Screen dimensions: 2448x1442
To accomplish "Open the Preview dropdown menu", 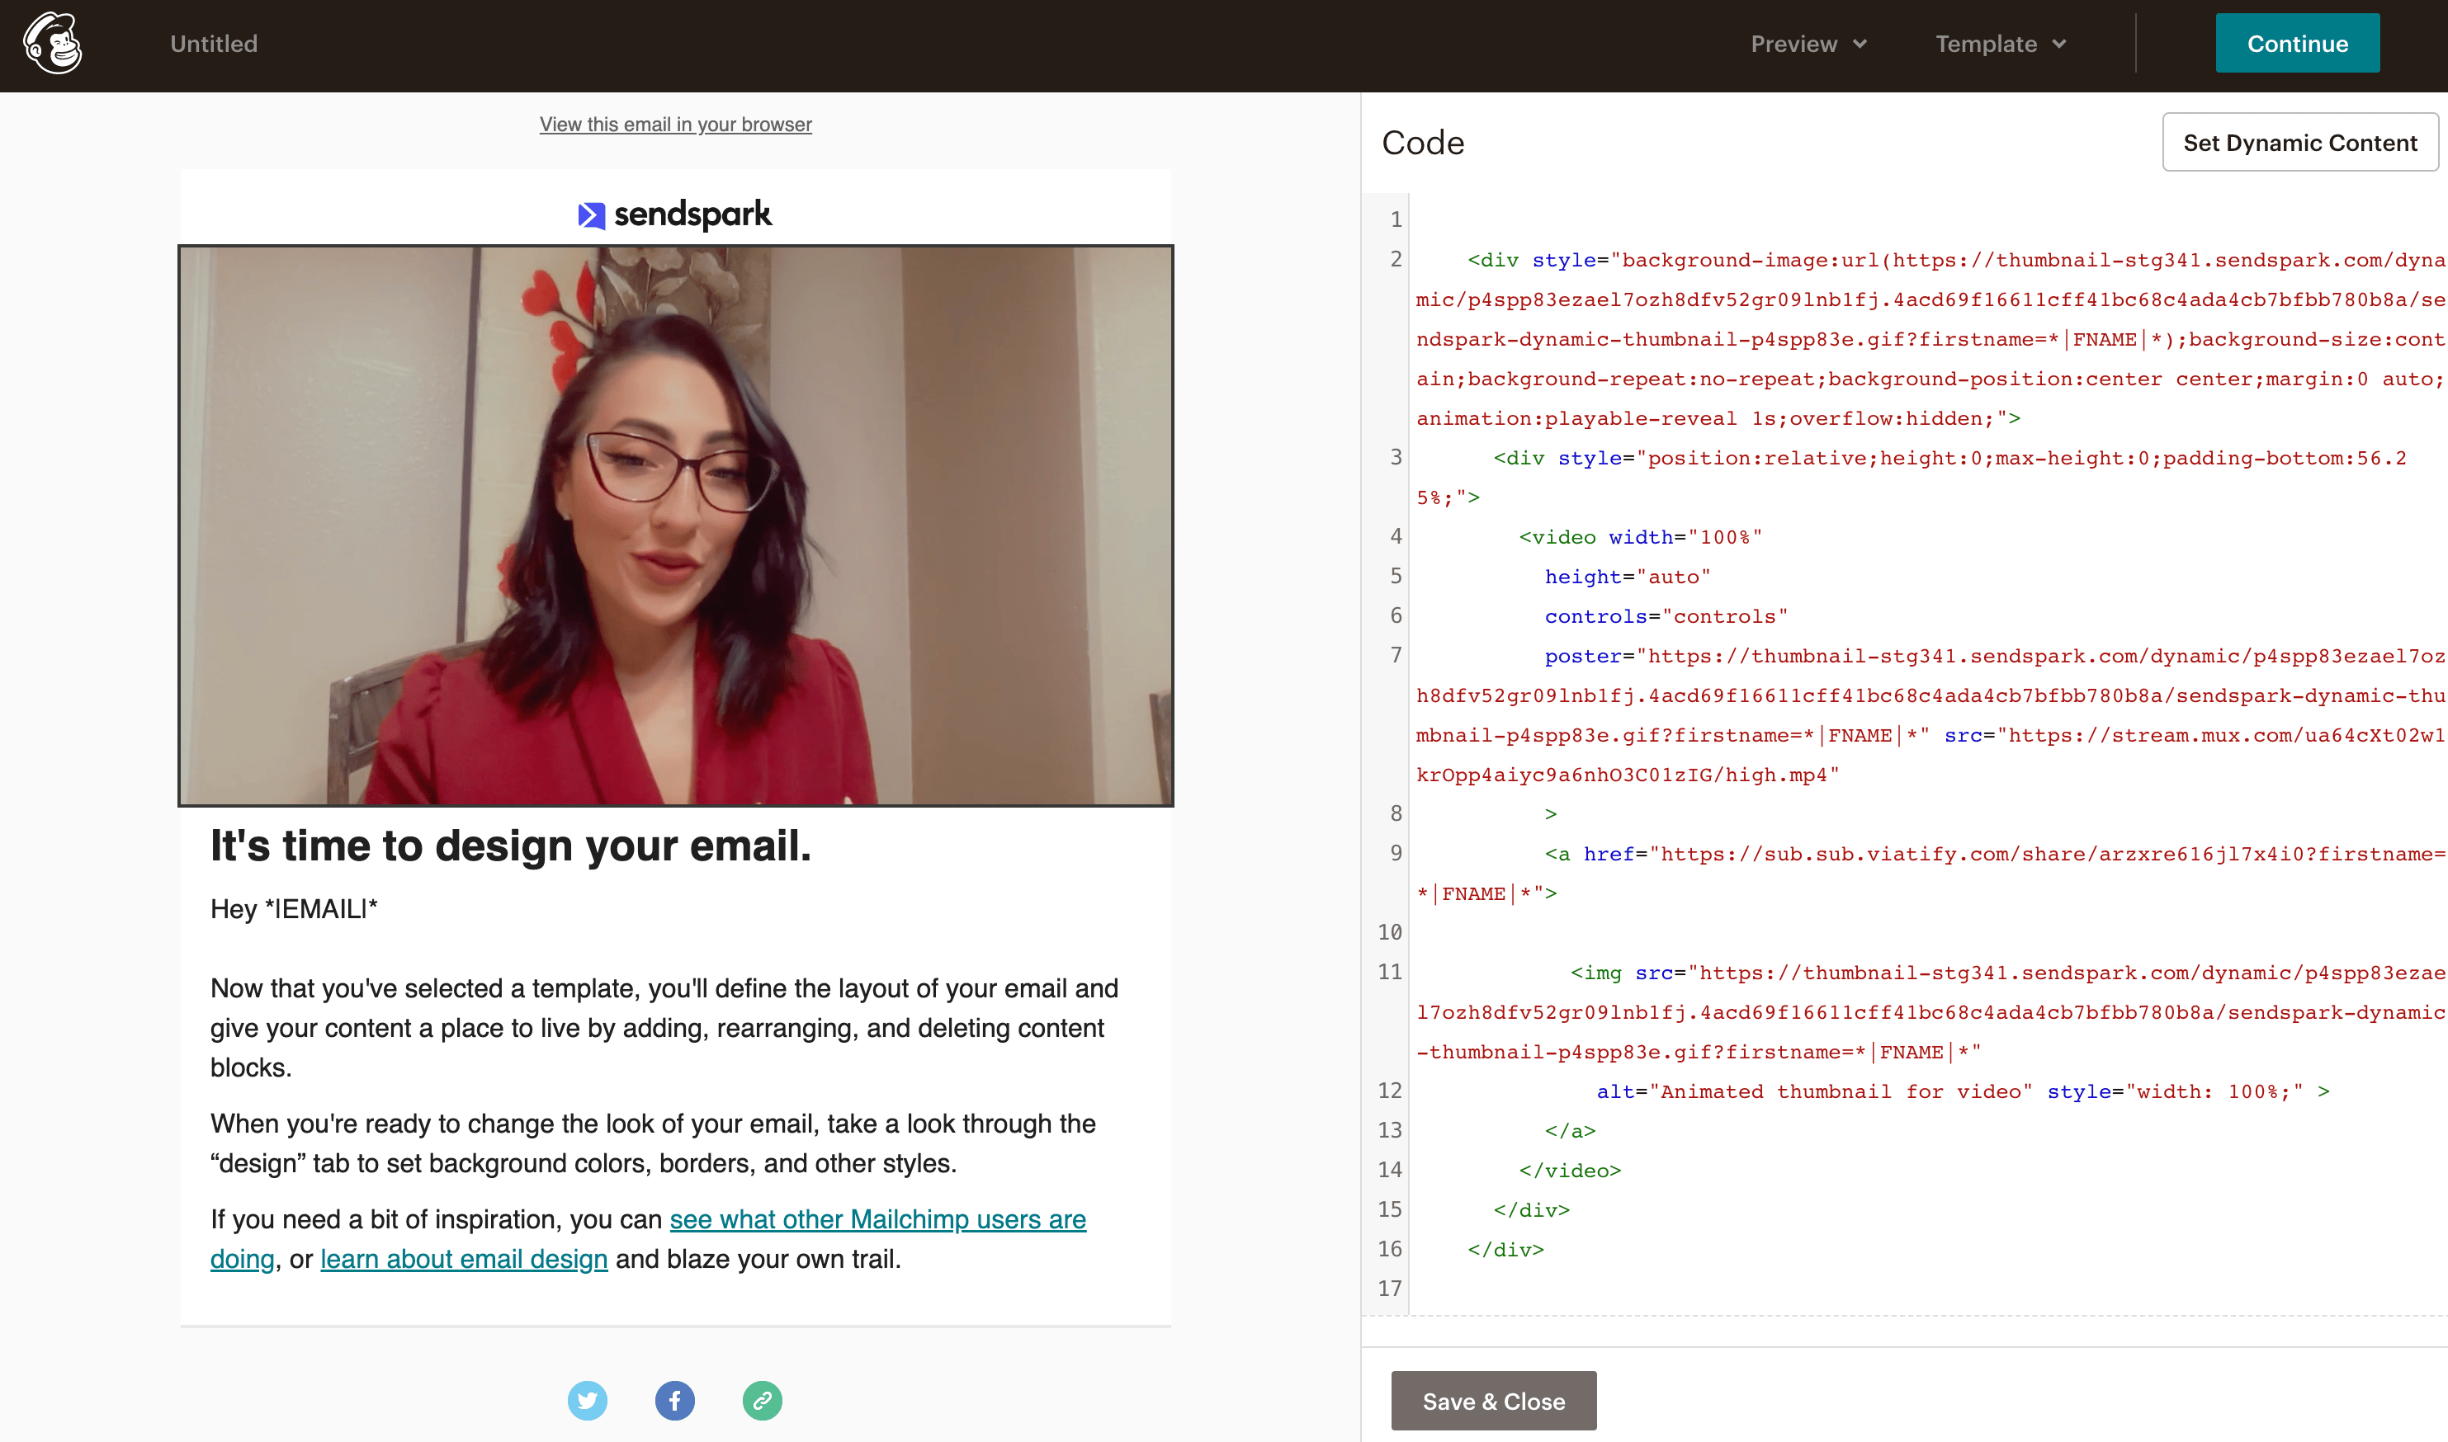I will (x=1808, y=44).
